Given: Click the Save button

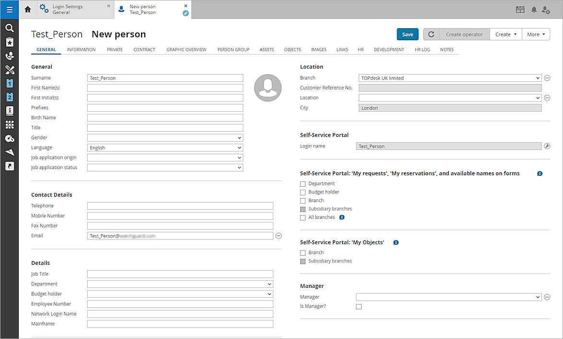Looking at the screenshot, I should click(x=407, y=34).
